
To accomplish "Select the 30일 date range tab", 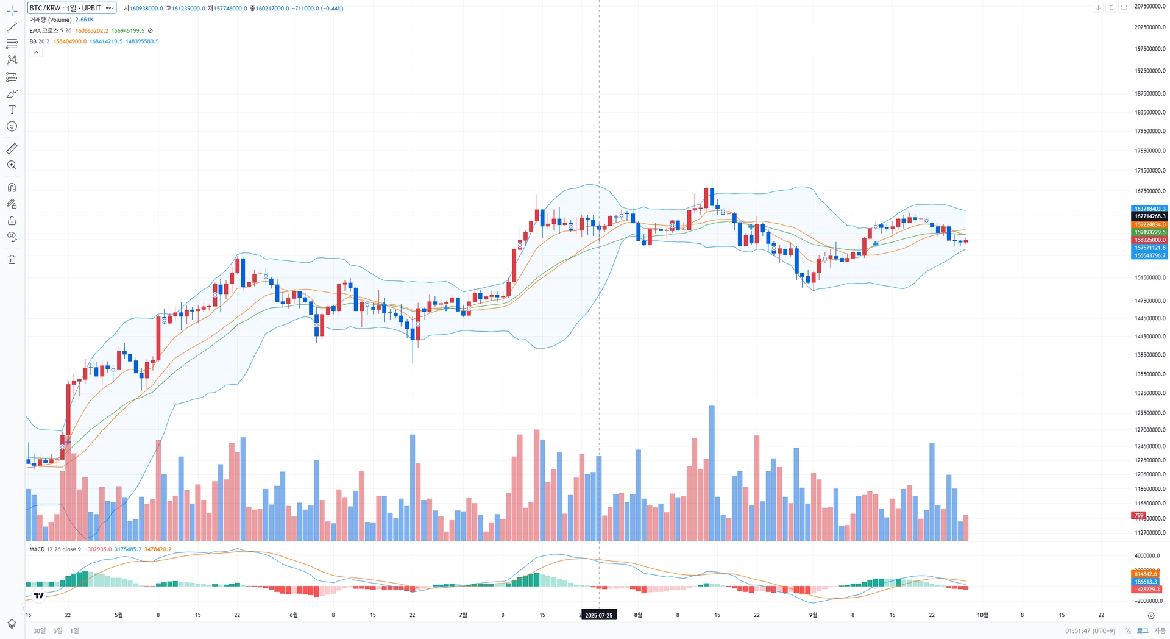I will tap(40, 630).
